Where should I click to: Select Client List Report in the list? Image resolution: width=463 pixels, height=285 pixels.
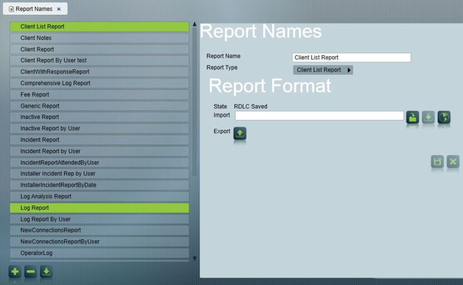click(99, 26)
